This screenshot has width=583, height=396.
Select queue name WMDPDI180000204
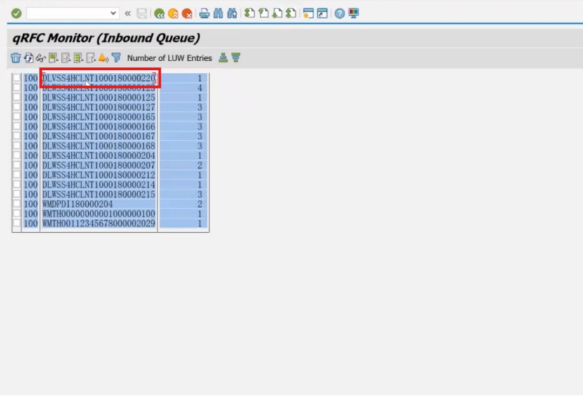[x=77, y=204]
